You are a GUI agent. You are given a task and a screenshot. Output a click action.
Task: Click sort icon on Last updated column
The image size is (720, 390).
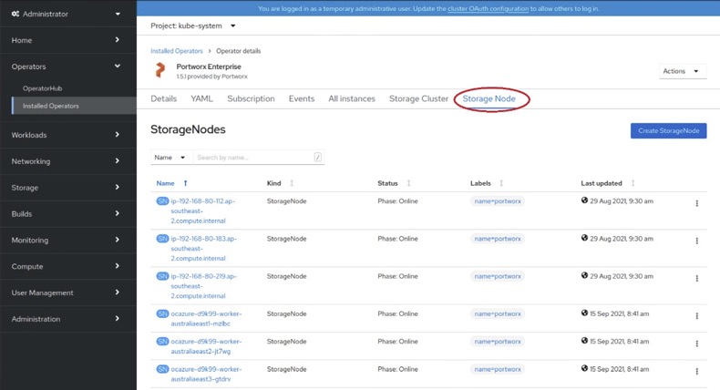point(633,183)
